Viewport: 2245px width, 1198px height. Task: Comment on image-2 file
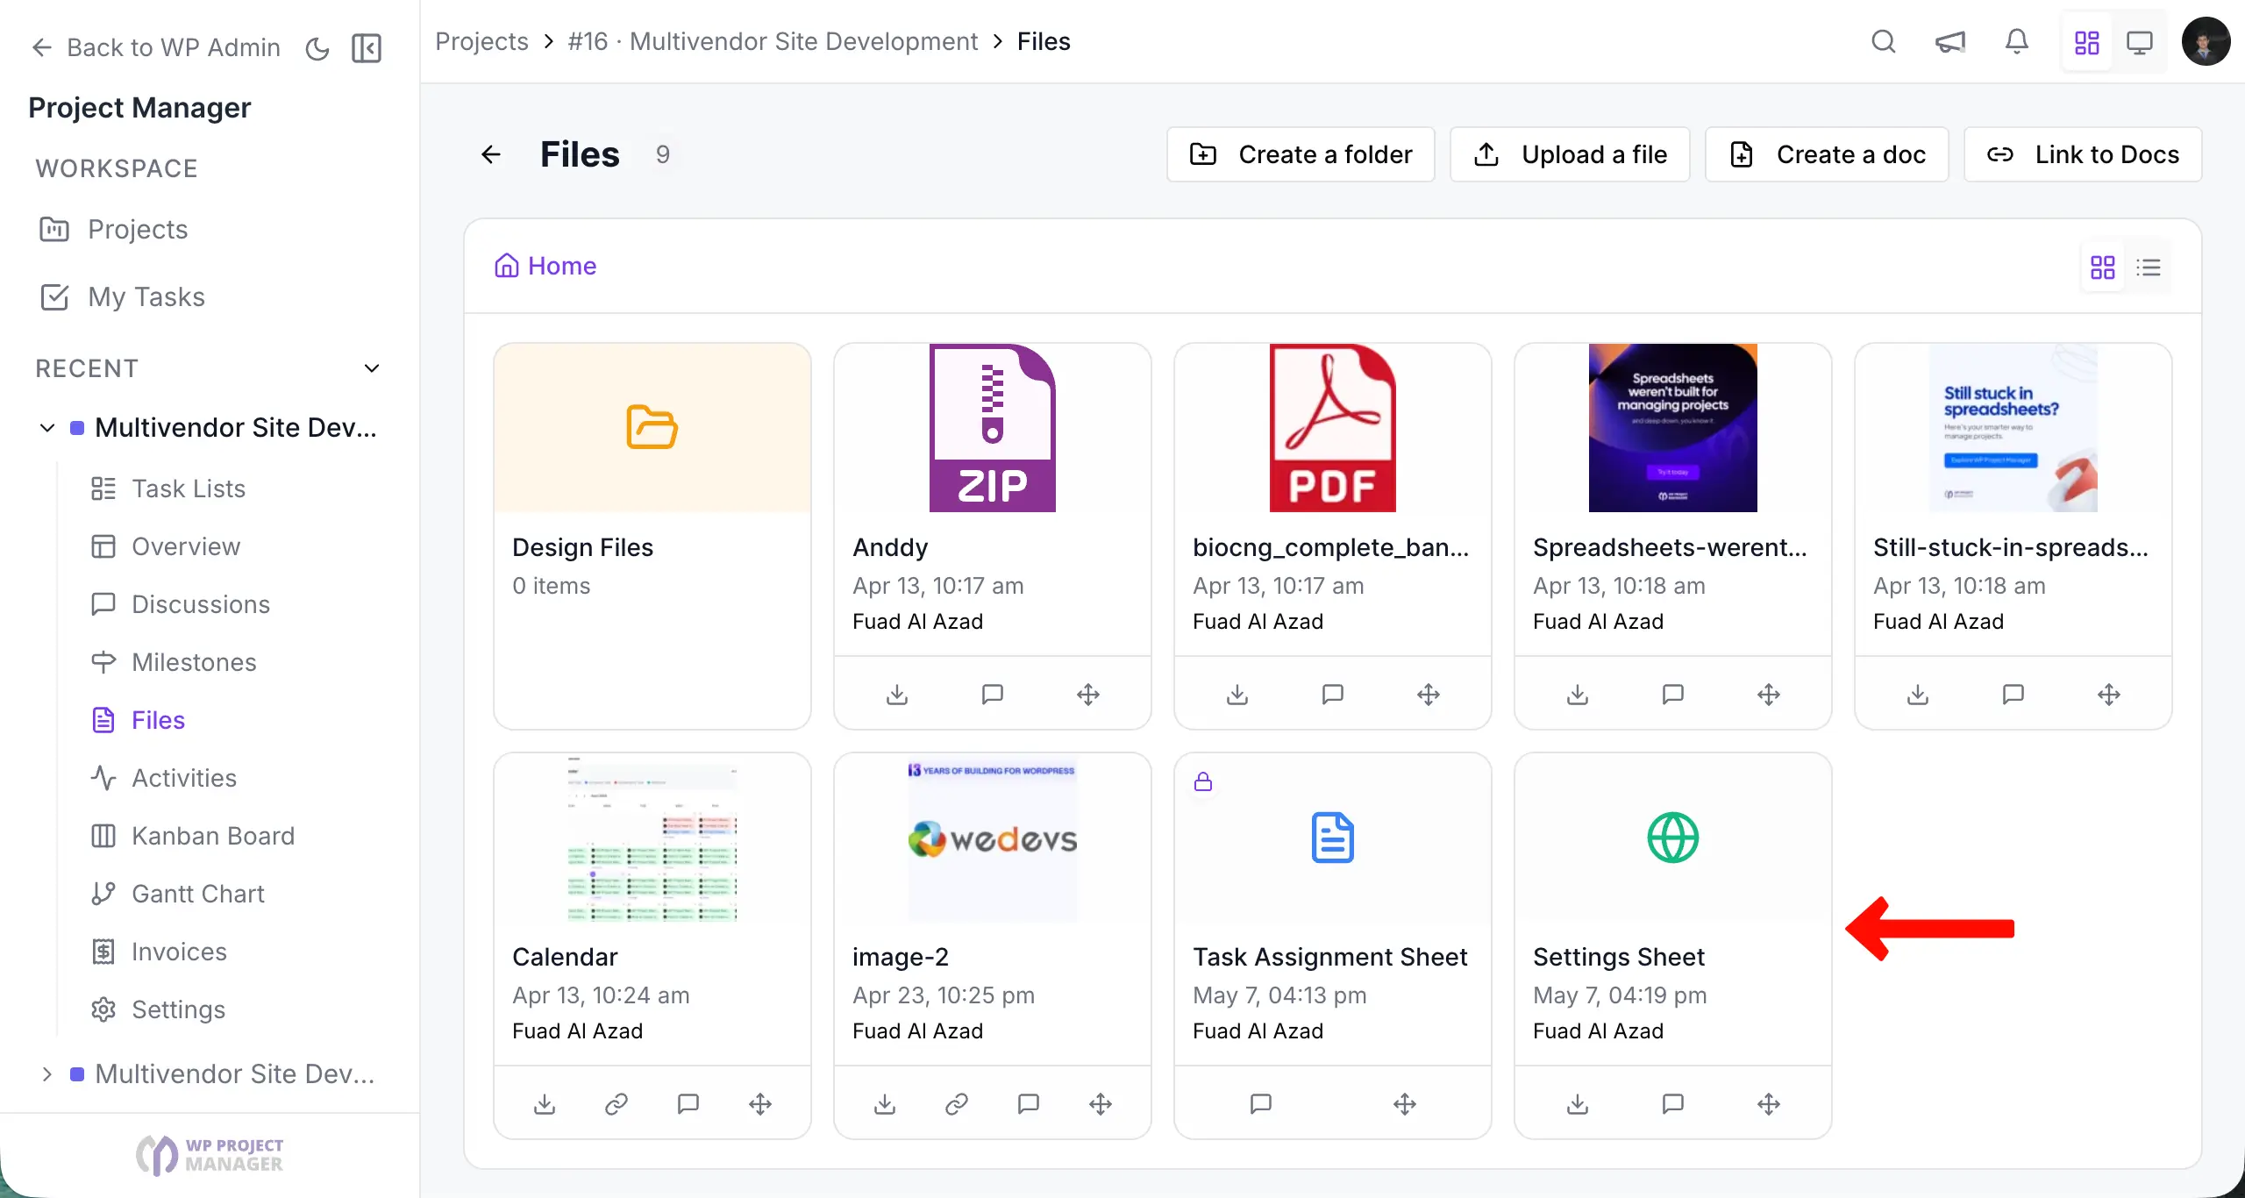[1029, 1104]
